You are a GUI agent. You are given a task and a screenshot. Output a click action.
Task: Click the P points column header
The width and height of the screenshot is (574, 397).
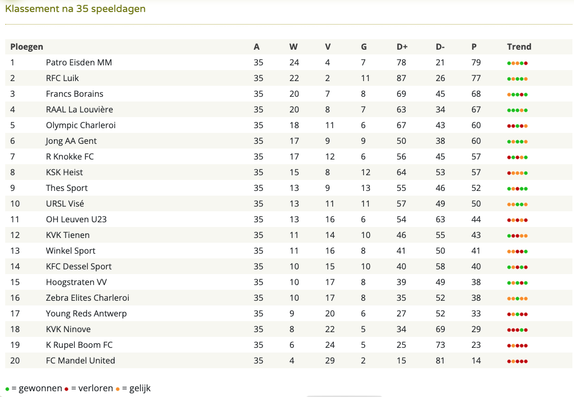474,47
